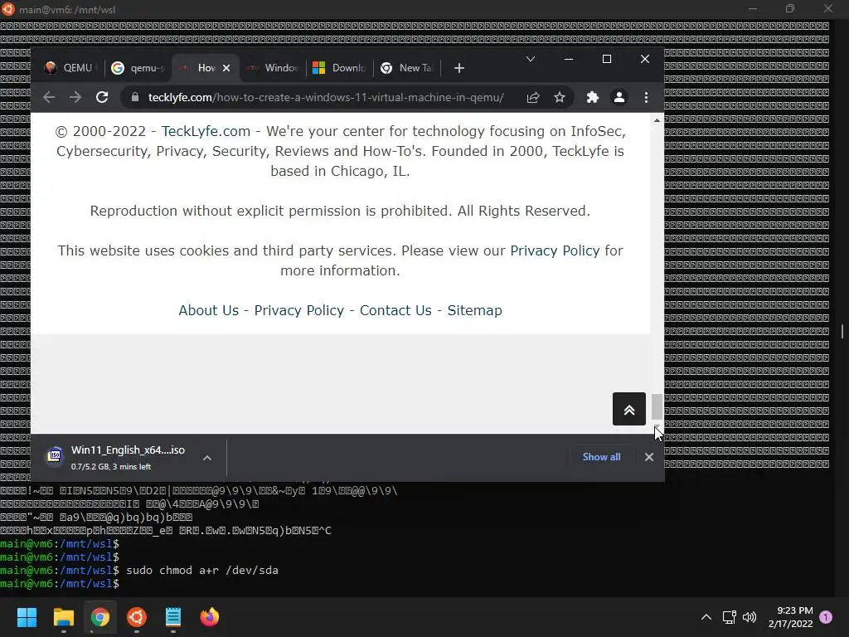This screenshot has width=849, height=637.
Task: Switch to the qemu-s Google search tab
Action: coord(138,68)
